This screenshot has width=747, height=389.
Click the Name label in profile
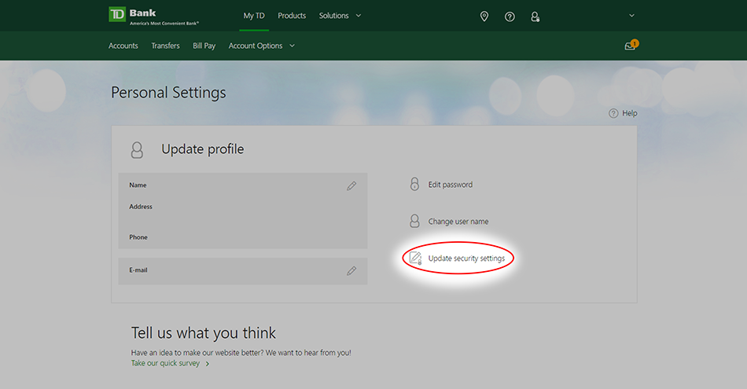[x=138, y=185]
